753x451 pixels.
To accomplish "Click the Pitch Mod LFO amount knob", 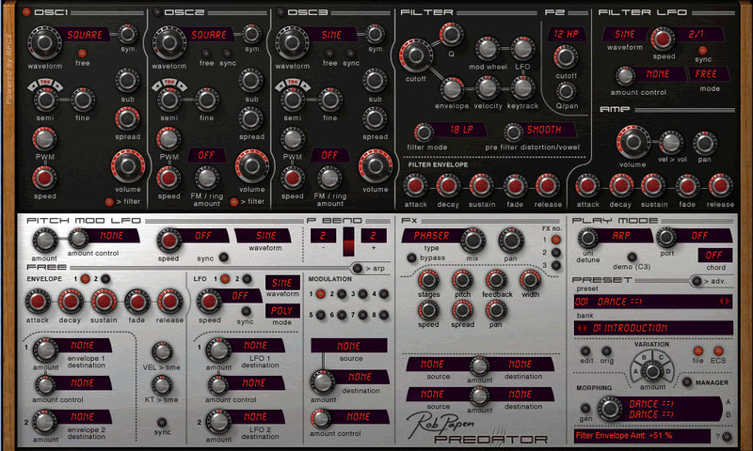I will point(44,241).
